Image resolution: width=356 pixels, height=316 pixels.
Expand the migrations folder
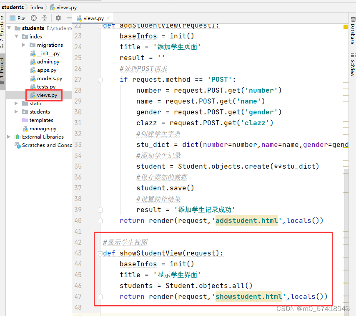(x=24, y=45)
